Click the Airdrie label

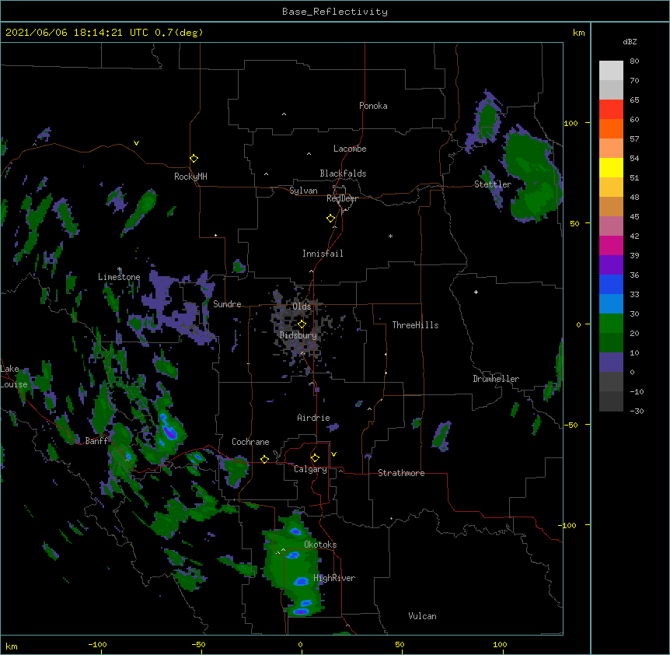313,418
